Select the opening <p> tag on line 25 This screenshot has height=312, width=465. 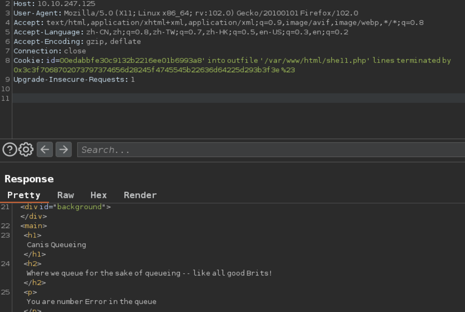pos(31,292)
